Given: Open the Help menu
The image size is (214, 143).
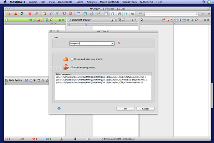Looking at the screenshot, I should (159, 2).
